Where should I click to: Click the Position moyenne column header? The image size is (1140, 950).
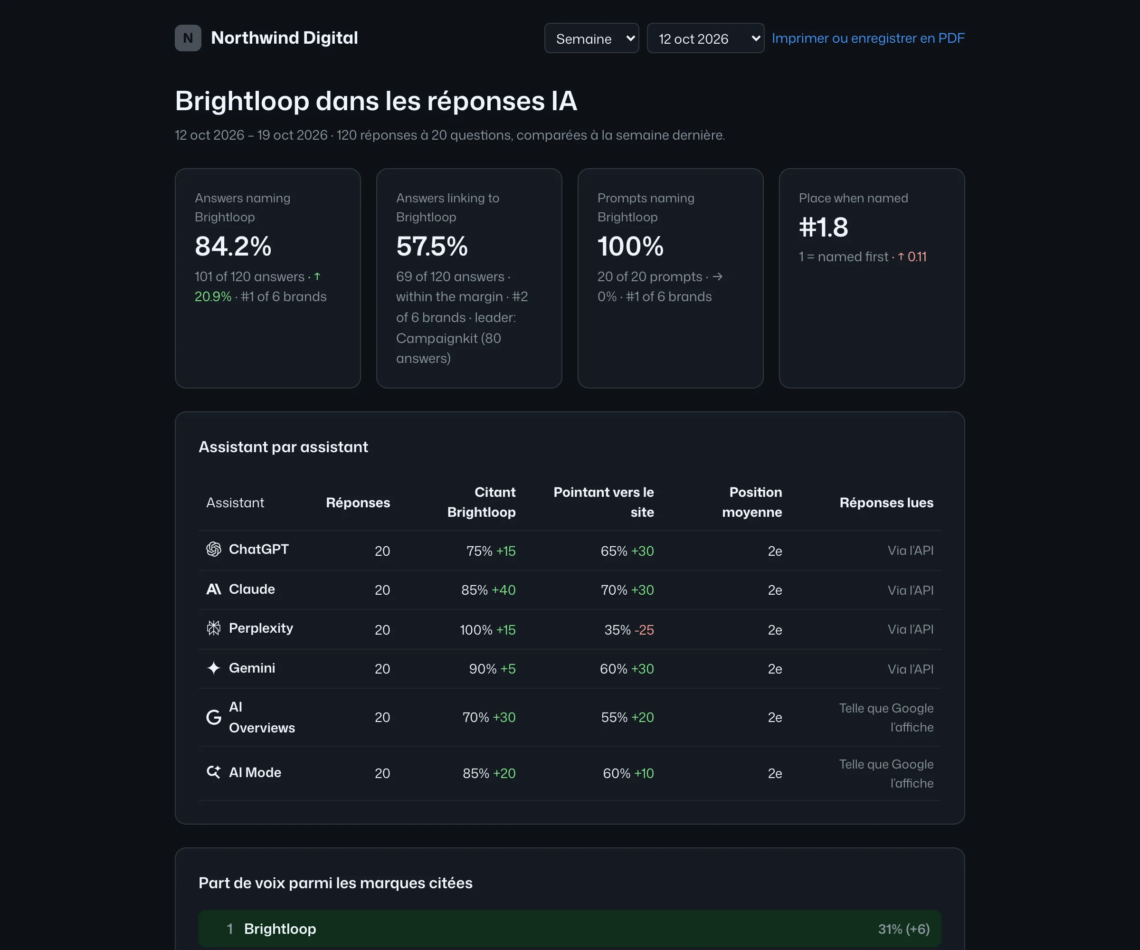point(752,503)
